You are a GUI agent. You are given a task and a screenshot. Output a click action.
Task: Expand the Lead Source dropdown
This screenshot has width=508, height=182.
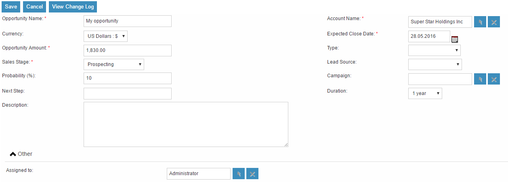click(x=435, y=64)
